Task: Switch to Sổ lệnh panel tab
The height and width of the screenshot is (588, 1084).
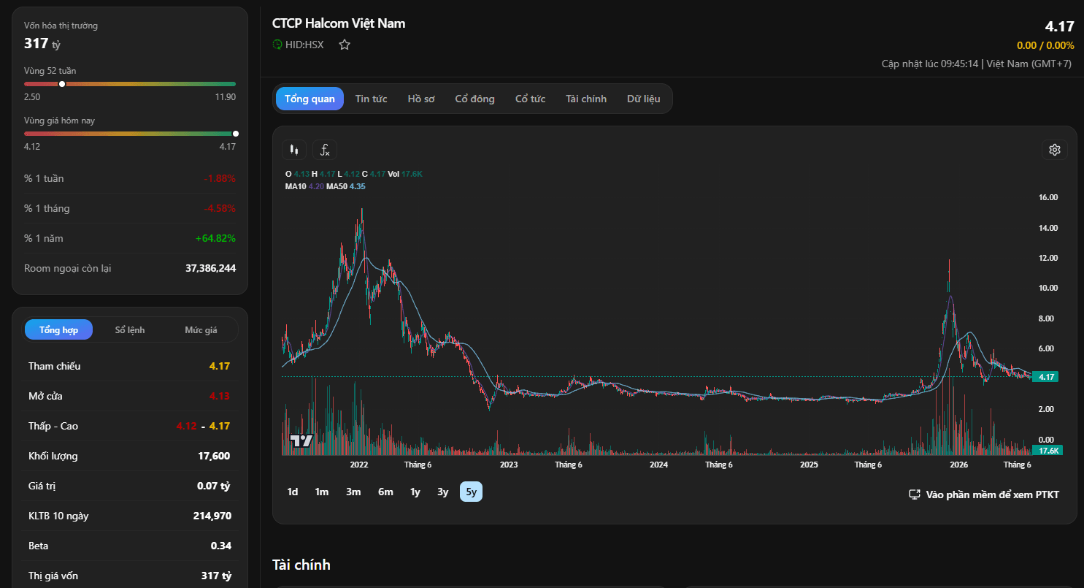Action: coord(130,330)
